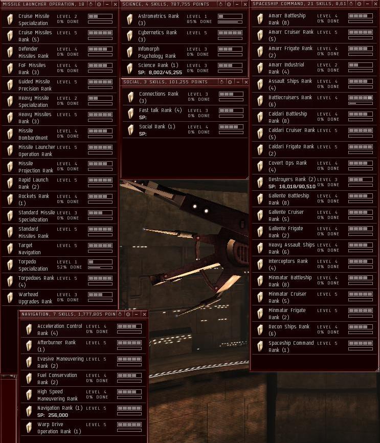The image size is (380, 443).
Task: Select the 'Fast talk Rank (4)' skill entry
Action: click(185, 113)
